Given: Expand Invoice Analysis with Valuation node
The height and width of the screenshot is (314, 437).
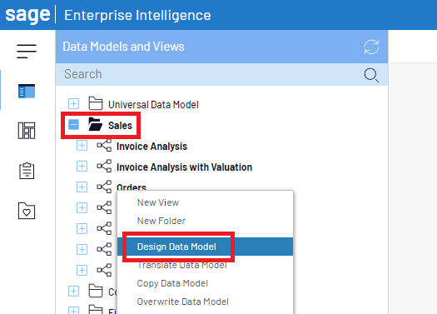Looking at the screenshot, I should 82,167.
